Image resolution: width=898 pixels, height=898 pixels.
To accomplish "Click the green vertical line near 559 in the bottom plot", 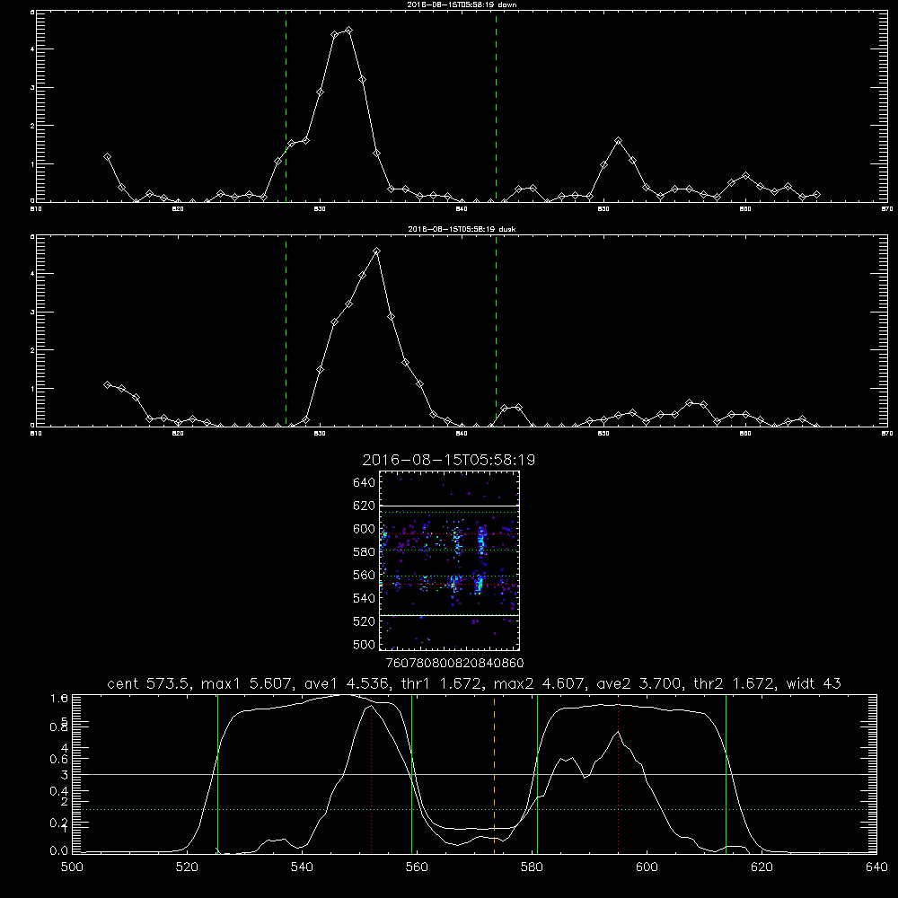I will pos(412,774).
